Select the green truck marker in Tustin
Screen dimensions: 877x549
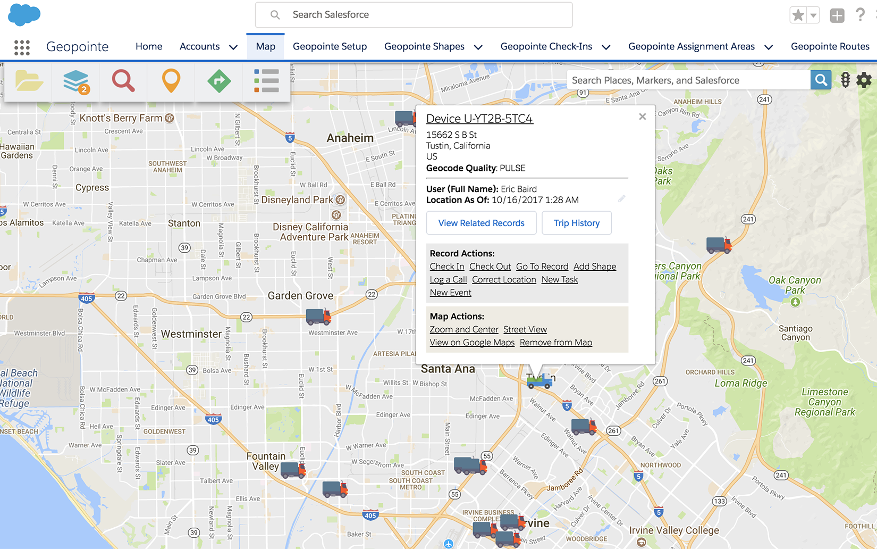tap(539, 381)
